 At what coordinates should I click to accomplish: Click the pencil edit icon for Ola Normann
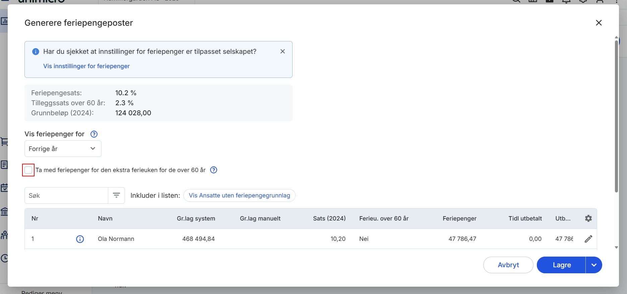click(588, 239)
